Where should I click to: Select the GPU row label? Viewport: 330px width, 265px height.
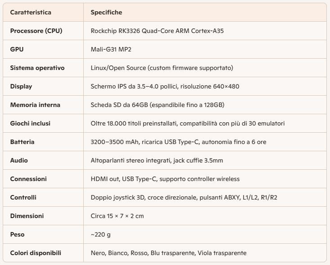coord(17,50)
